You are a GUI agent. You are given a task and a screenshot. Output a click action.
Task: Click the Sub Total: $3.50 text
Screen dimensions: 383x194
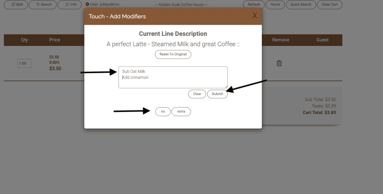[320, 100]
